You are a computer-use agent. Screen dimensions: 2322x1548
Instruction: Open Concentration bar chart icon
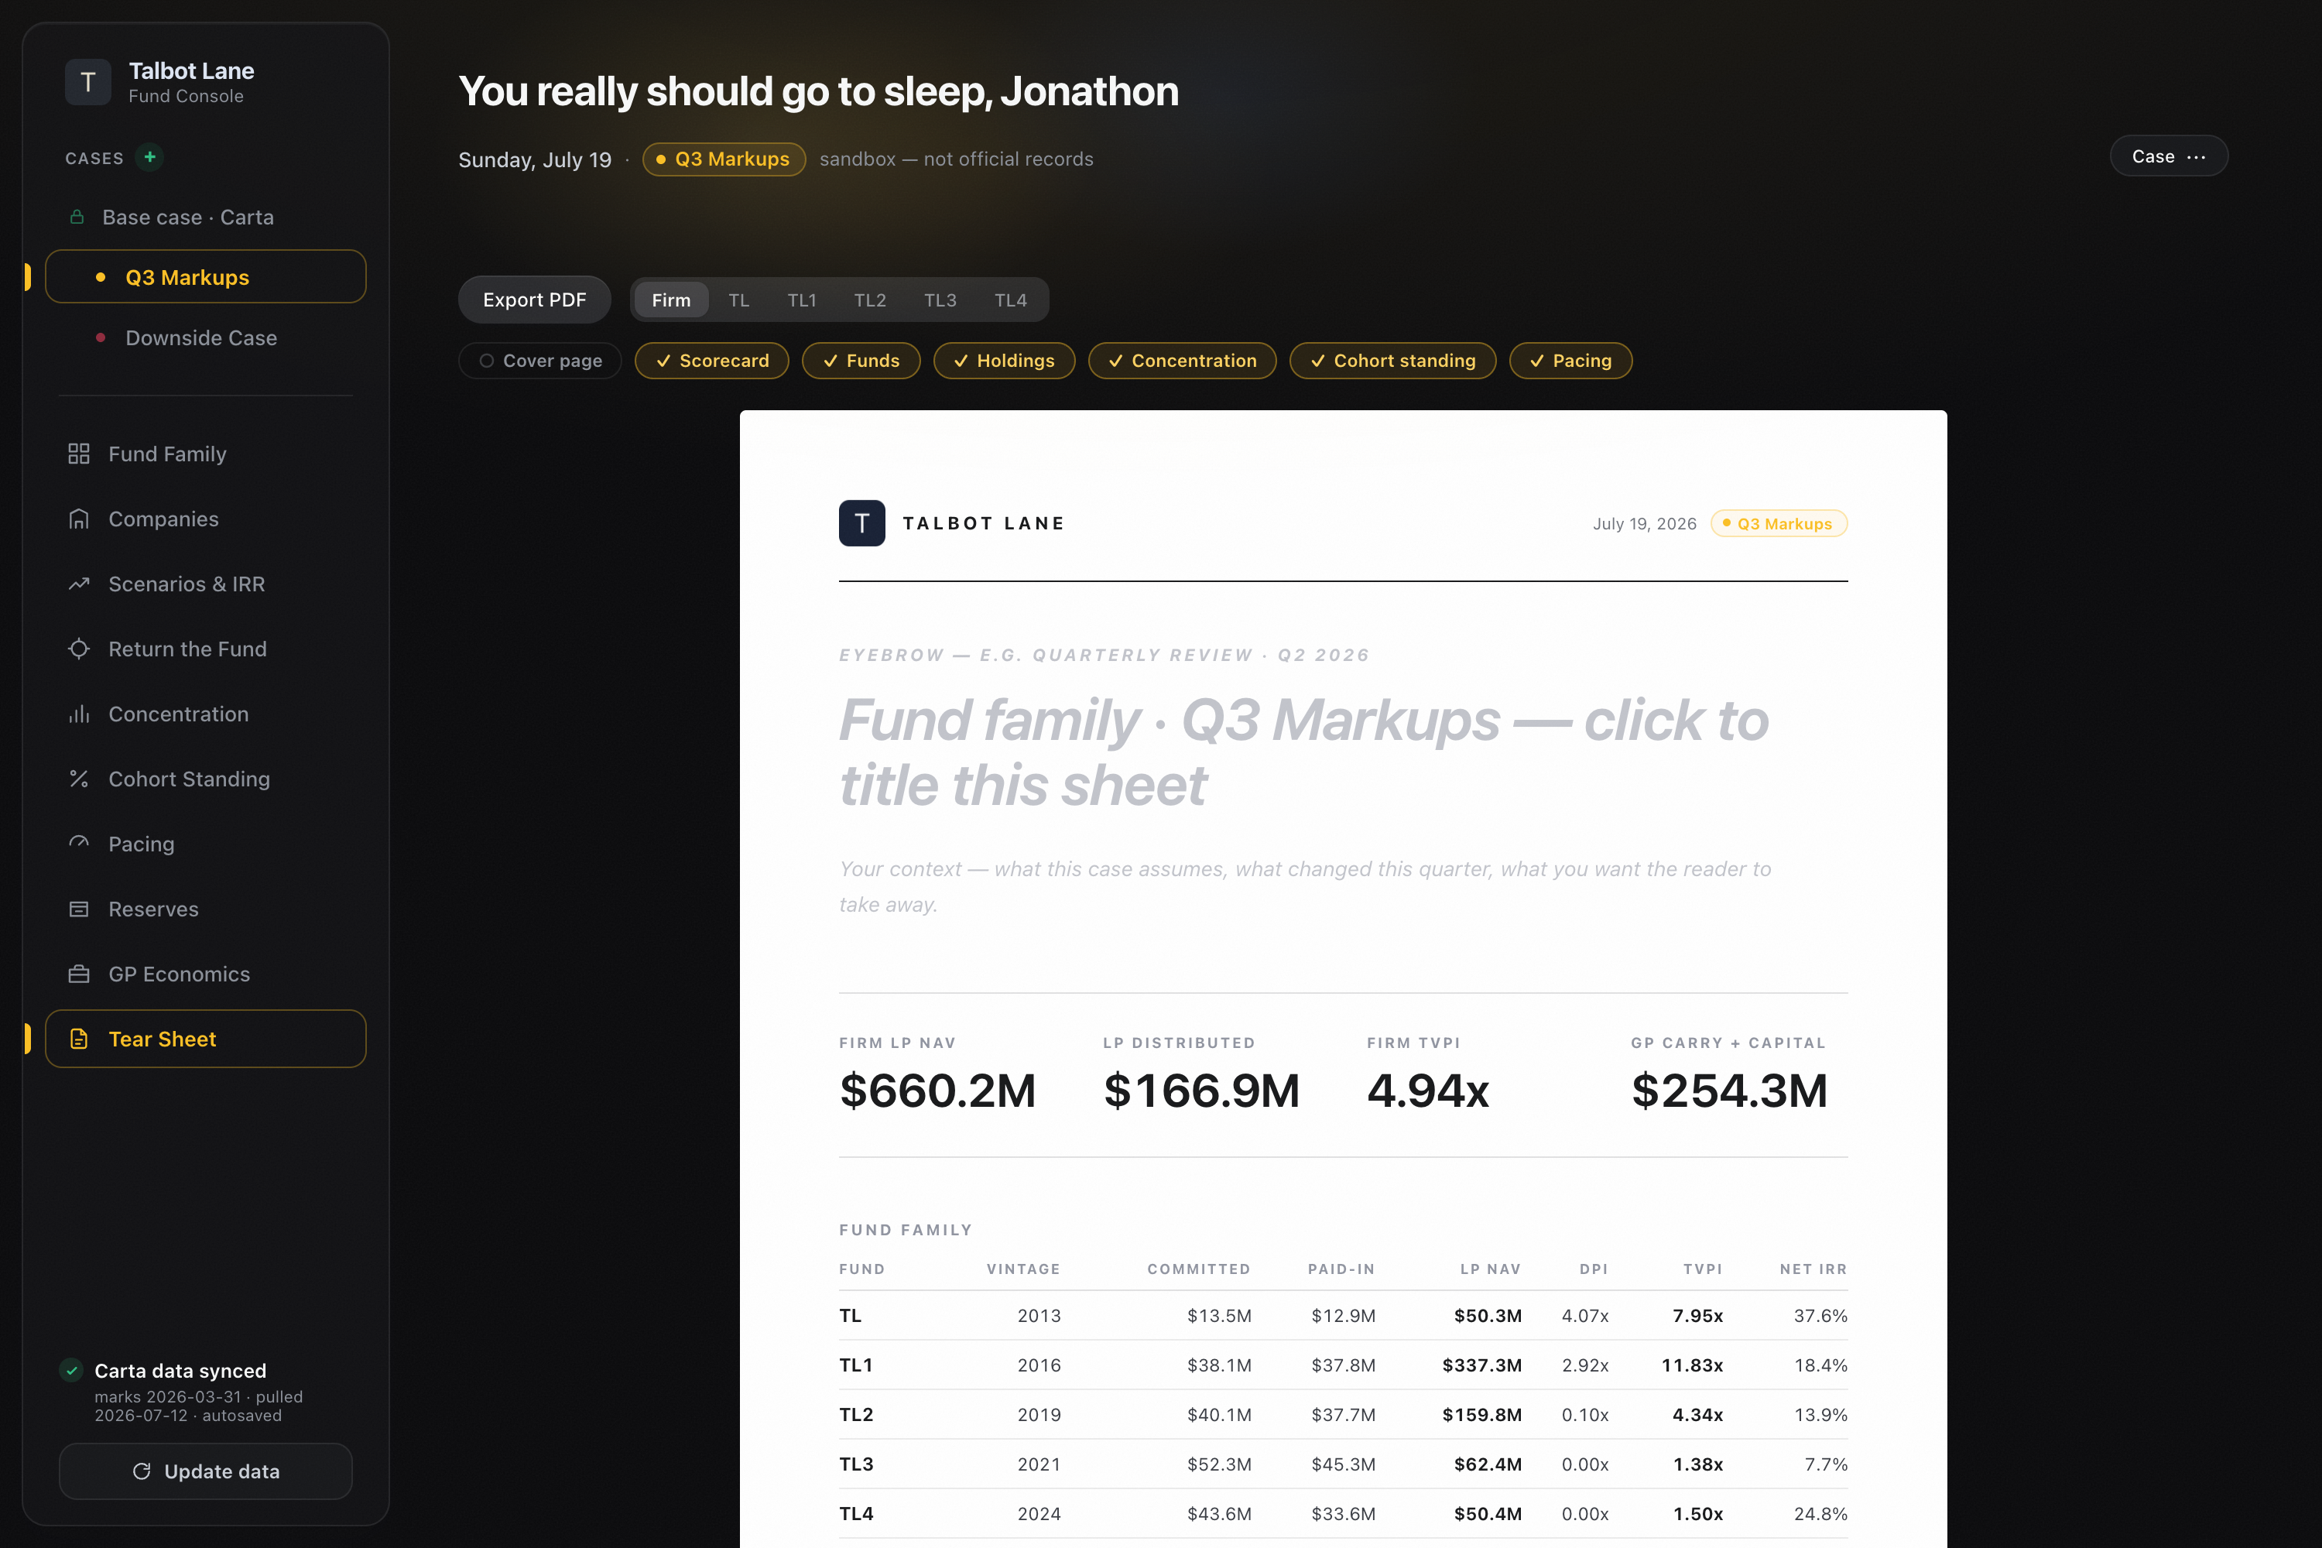click(x=79, y=714)
